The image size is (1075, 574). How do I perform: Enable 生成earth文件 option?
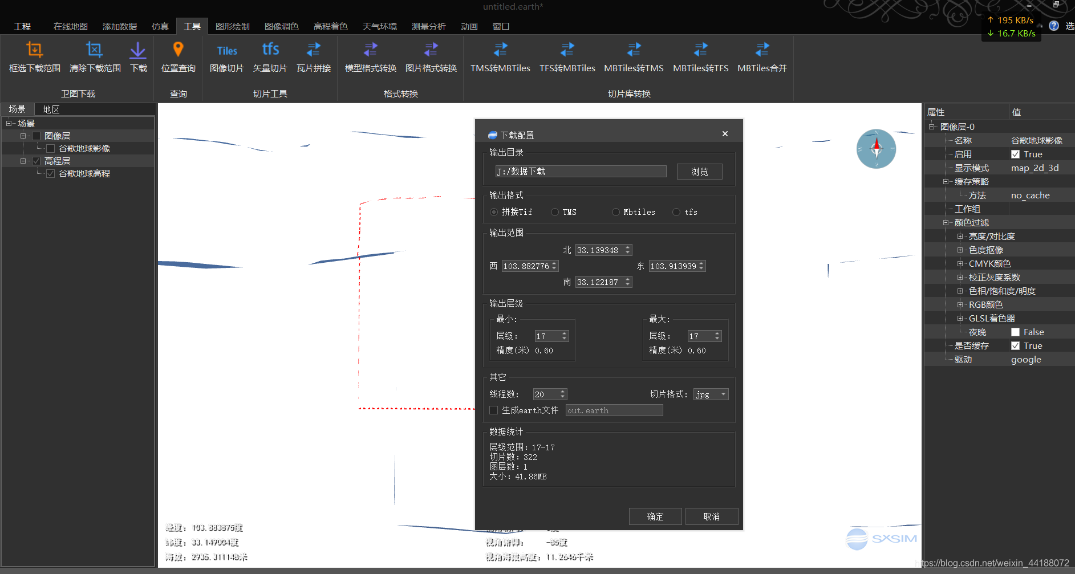coord(493,410)
